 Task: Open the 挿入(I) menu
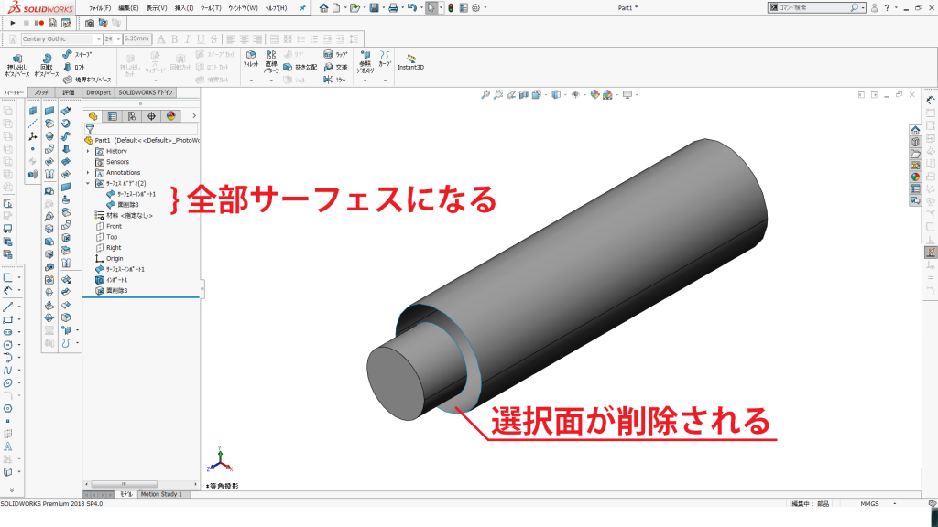tap(184, 8)
